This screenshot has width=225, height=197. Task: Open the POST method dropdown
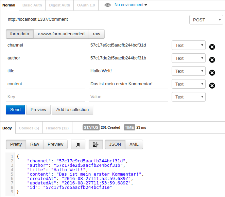[206, 20]
